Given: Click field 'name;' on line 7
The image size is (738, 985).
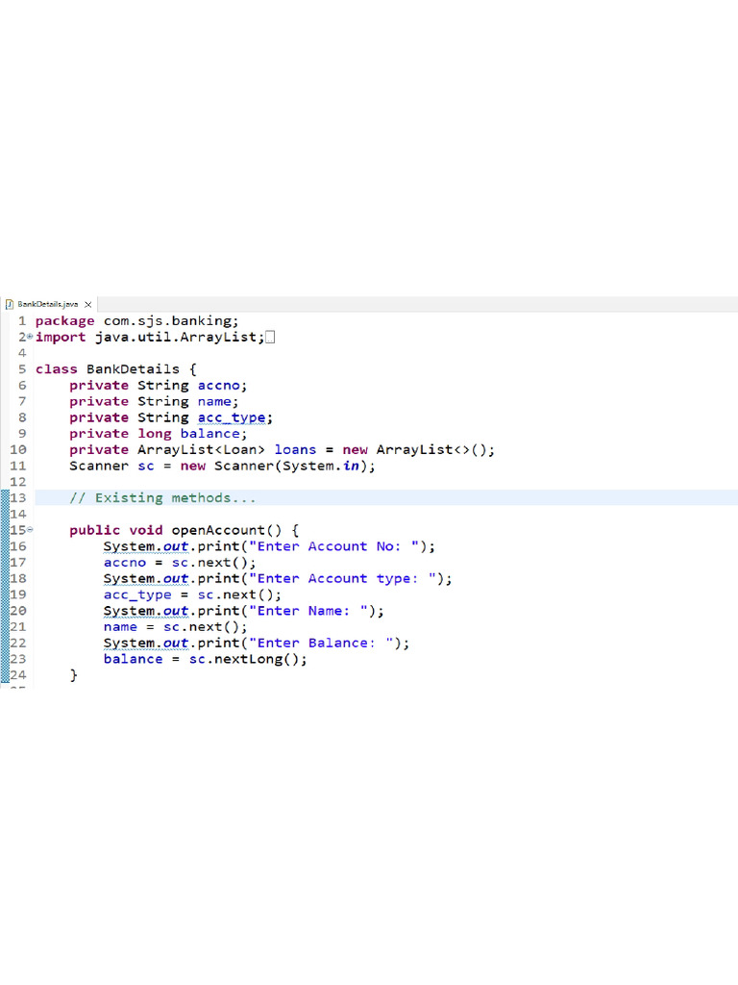Looking at the screenshot, I should click(x=218, y=401).
